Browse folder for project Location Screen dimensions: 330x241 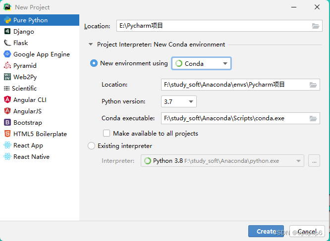(316, 26)
